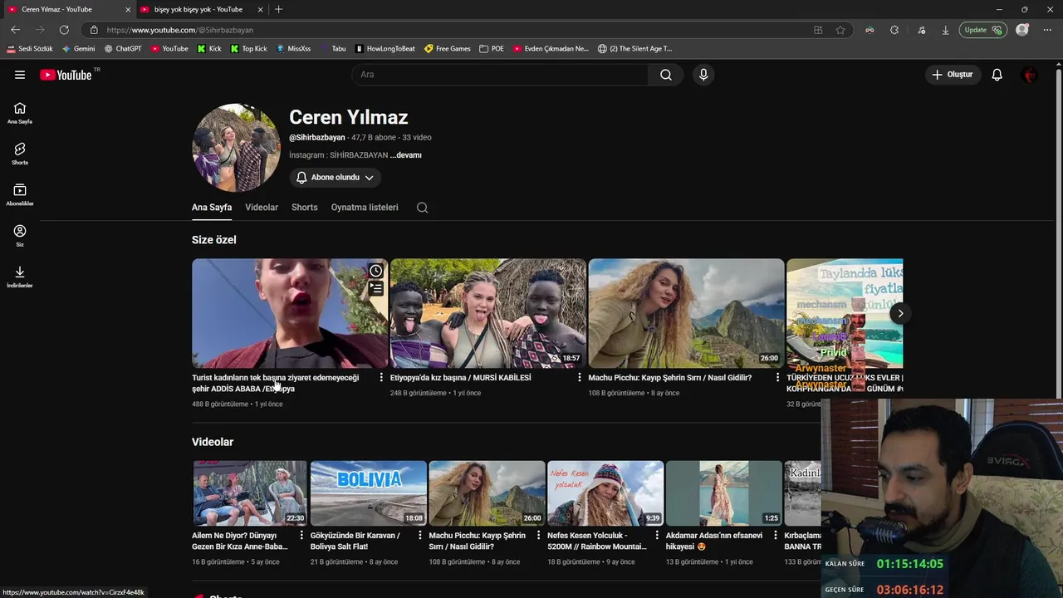Switch to the Videolar tab
The image size is (1063, 598).
[262, 208]
